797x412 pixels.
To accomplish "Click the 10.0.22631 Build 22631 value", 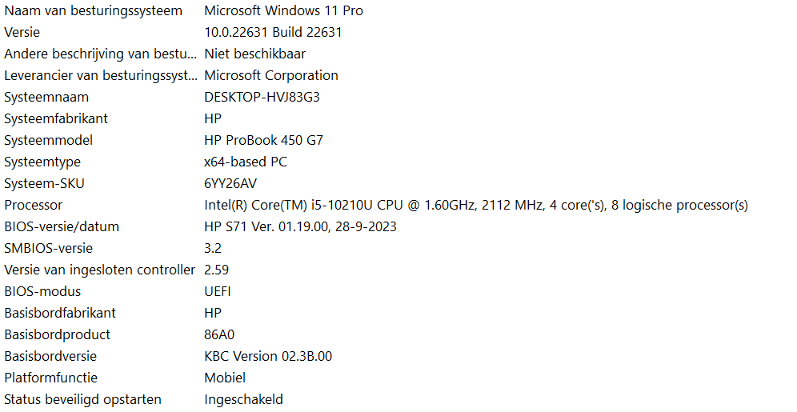I will pos(273,33).
